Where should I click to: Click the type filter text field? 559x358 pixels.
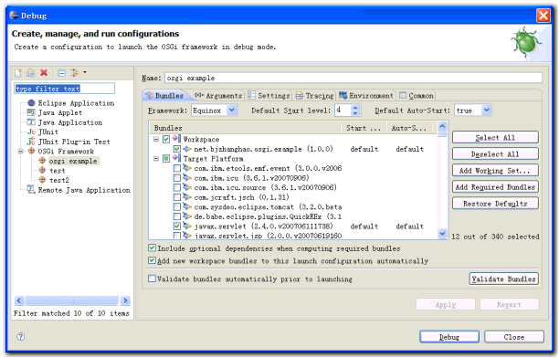(x=65, y=89)
